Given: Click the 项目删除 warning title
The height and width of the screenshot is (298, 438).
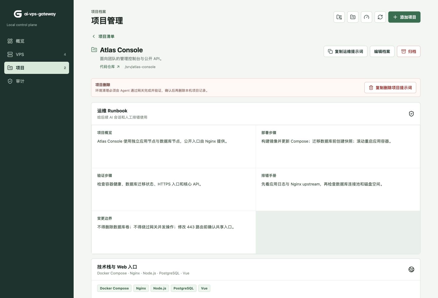Looking at the screenshot, I should 103,85.
